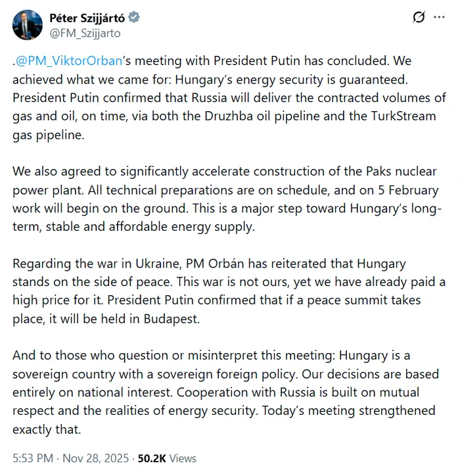Click the 5:53 PM post time

[34, 458]
